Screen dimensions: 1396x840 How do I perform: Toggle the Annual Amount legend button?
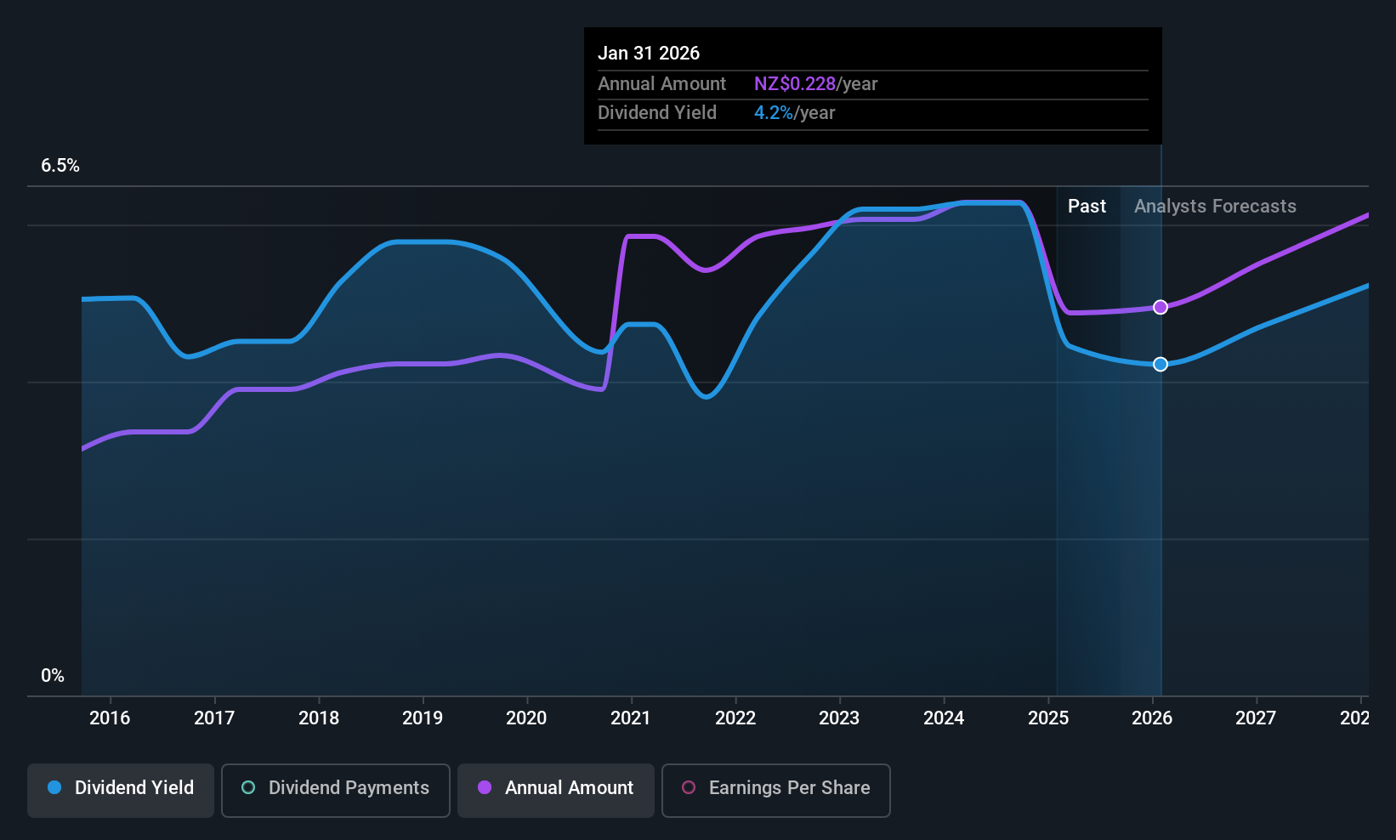point(556,790)
